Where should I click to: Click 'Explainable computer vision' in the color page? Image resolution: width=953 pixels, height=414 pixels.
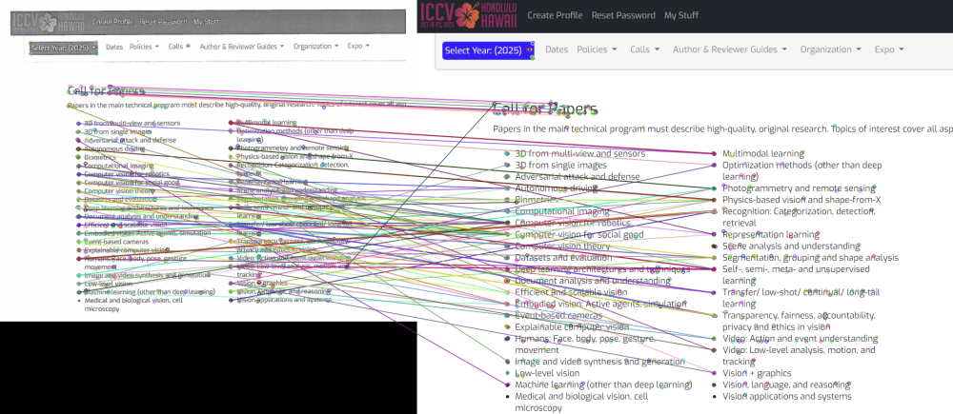[572, 326]
